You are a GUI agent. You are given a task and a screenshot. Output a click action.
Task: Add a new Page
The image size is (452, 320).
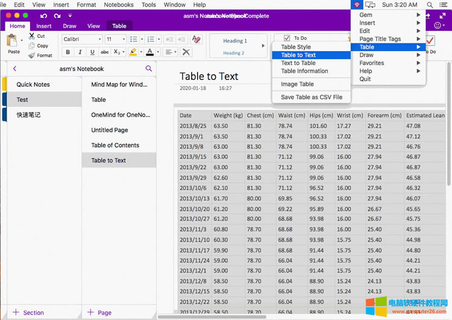(x=99, y=312)
